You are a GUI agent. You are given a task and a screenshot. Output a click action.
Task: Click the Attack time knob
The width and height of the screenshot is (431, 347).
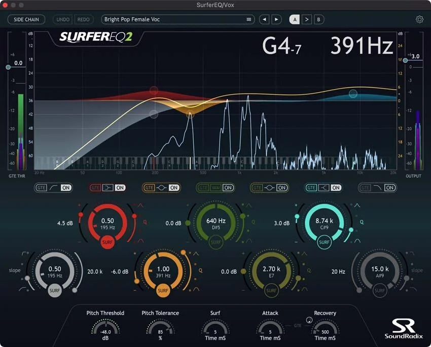coord(270,328)
